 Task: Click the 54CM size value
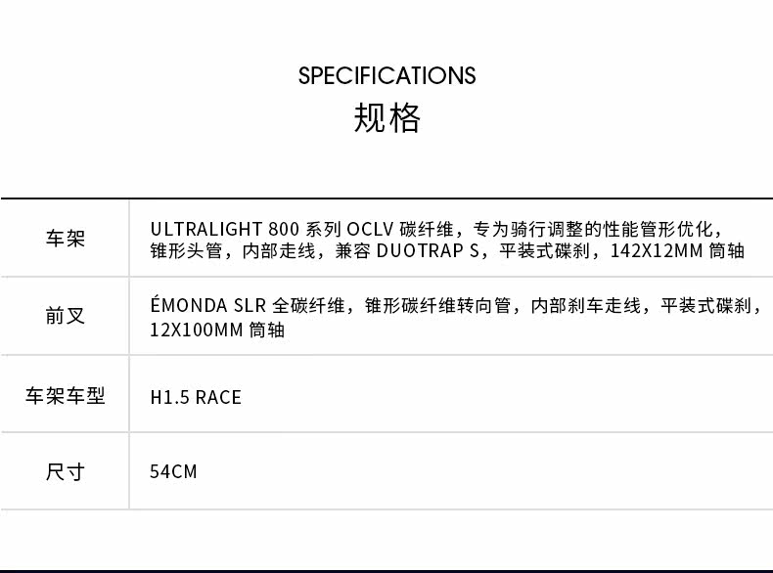173,471
